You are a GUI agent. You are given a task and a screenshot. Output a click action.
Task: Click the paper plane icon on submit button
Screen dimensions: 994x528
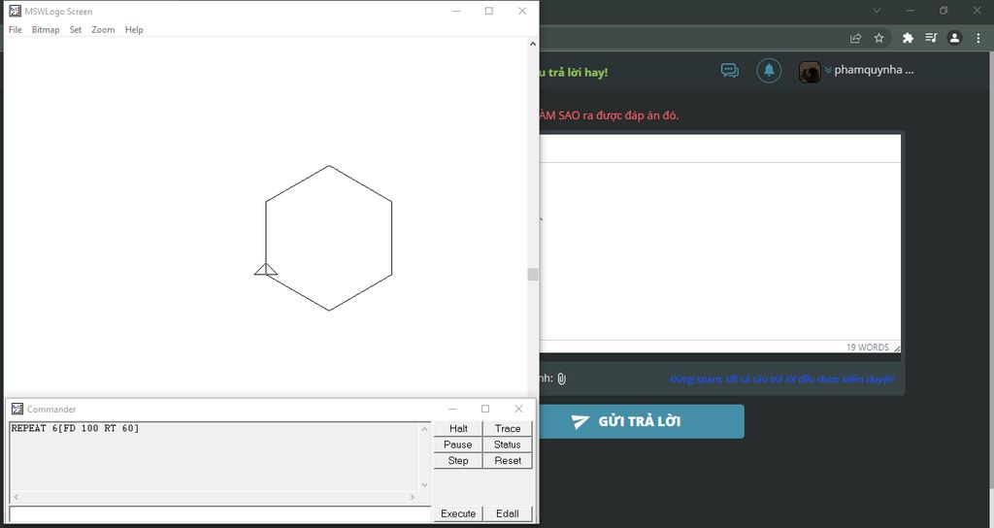(x=580, y=421)
